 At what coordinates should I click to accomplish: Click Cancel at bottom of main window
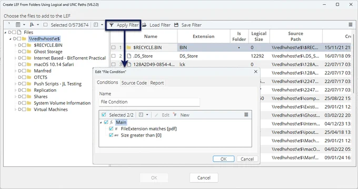tap(204, 178)
